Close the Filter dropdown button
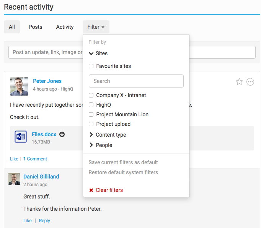Image resolution: width=261 pixels, height=228 pixels. 96,27
